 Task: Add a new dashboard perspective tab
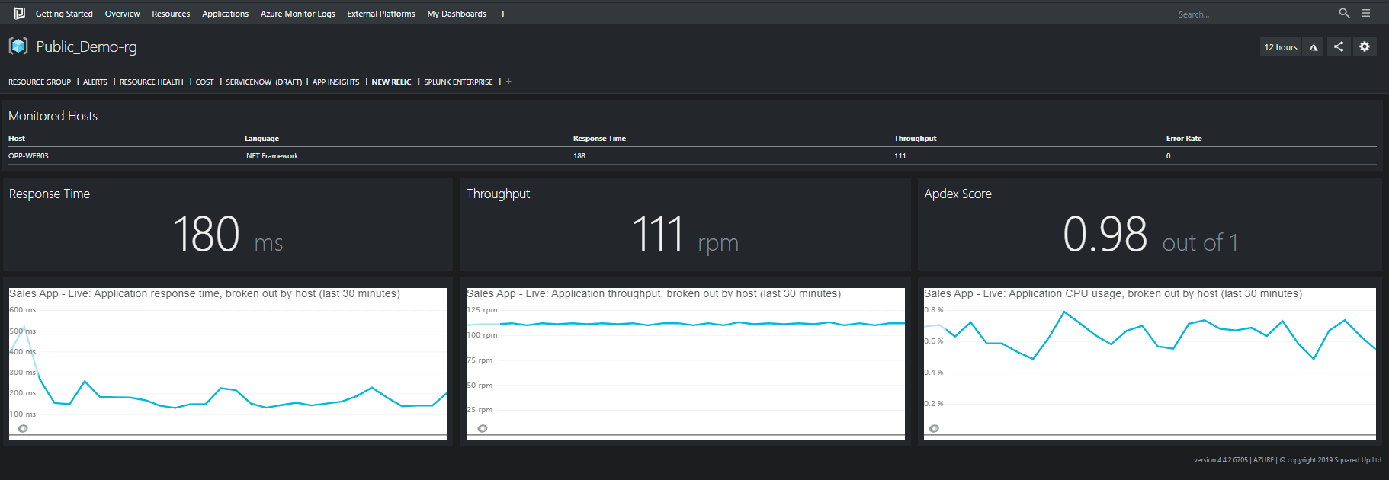(x=508, y=82)
